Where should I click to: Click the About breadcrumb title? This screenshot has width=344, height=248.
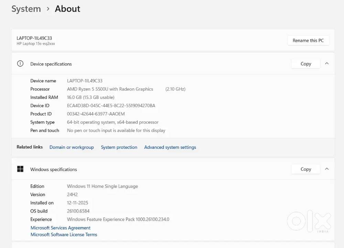pyautogui.click(x=67, y=9)
